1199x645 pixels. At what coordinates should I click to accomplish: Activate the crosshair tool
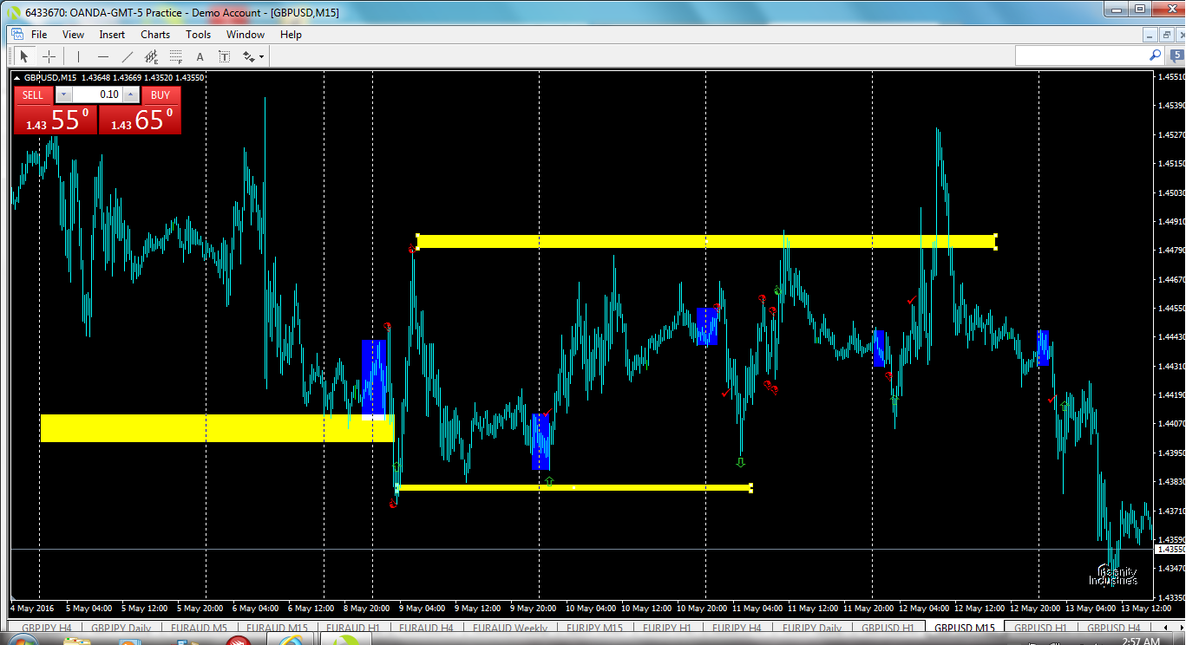coord(49,56)
